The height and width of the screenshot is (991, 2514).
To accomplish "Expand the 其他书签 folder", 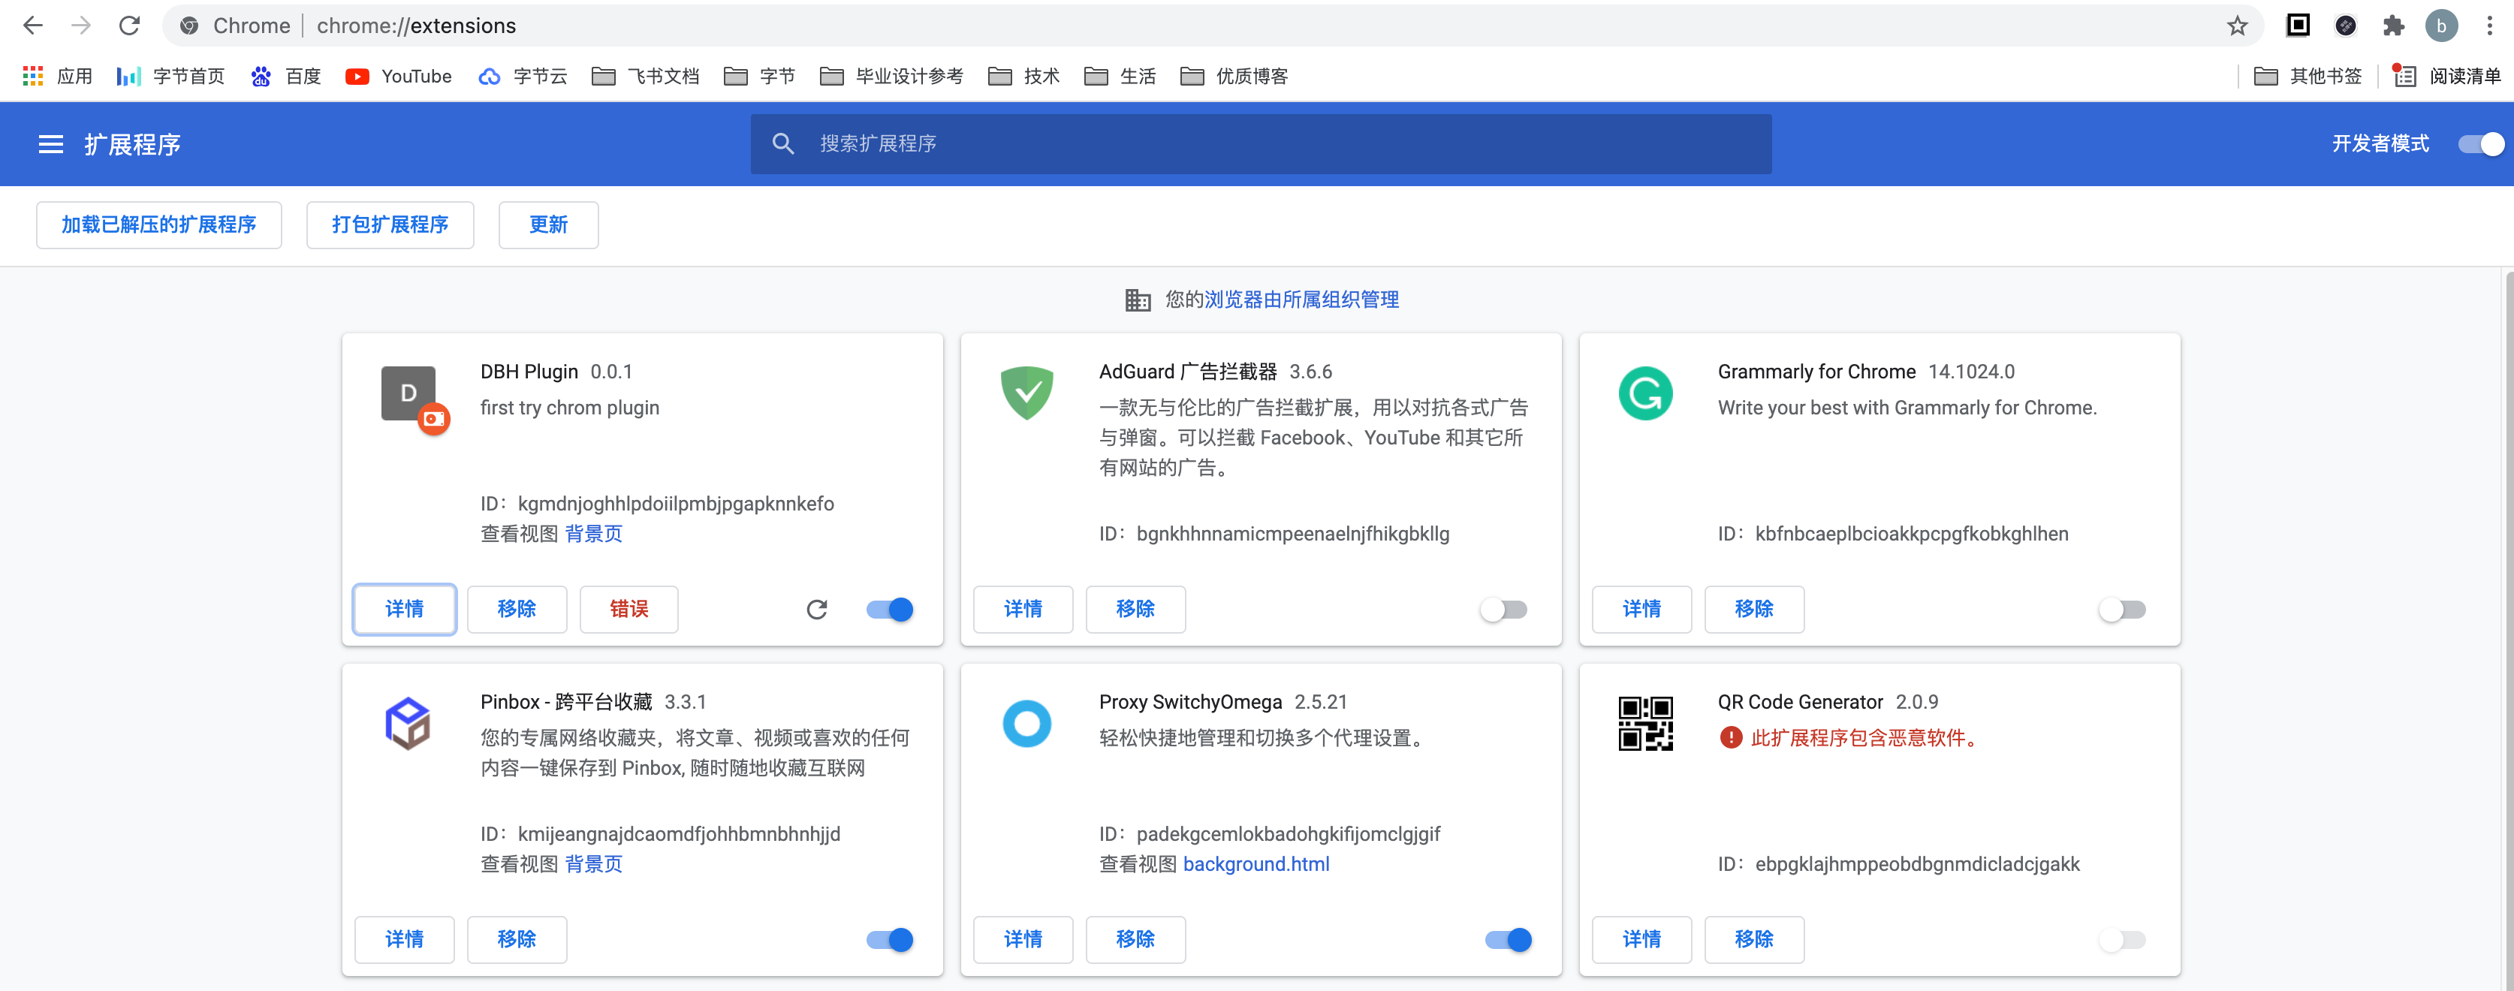I will coord(2308,76).
